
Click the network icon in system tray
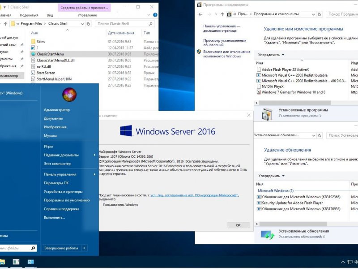click(x=350, y=262)
